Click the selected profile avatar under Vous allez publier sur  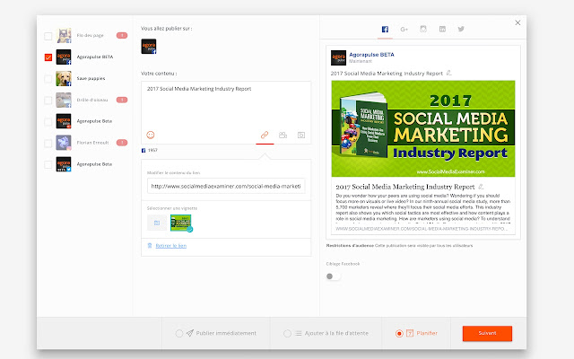click(x=149, y=47)
